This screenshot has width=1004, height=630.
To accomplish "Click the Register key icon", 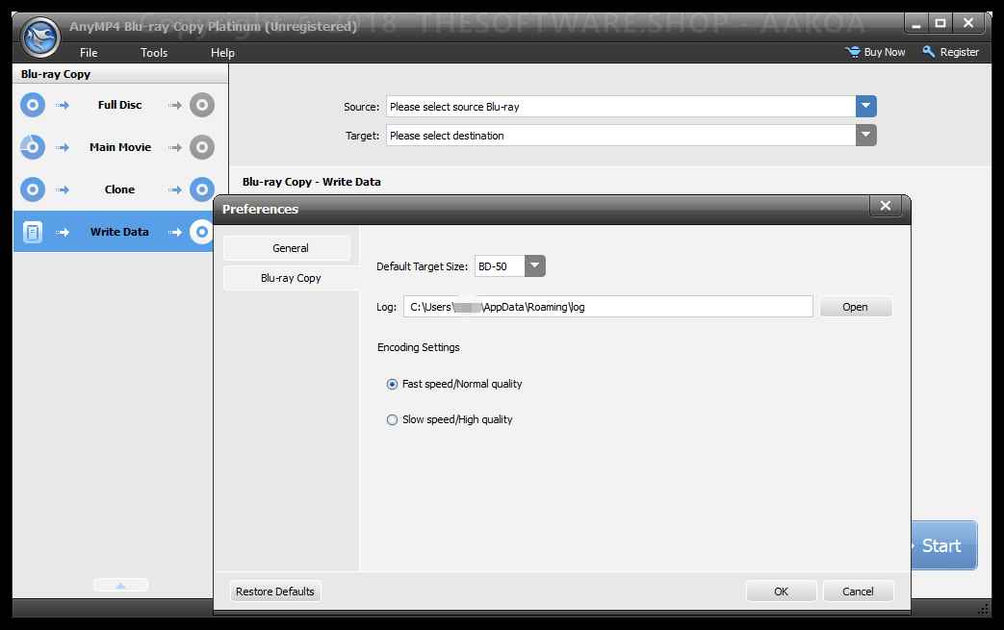I will click(929, 52).
